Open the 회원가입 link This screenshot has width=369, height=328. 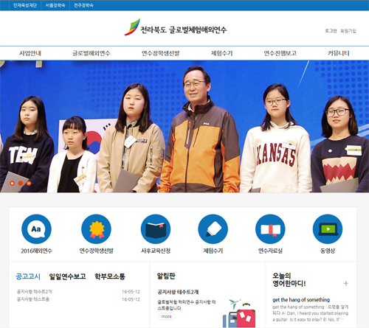(348, 31)
